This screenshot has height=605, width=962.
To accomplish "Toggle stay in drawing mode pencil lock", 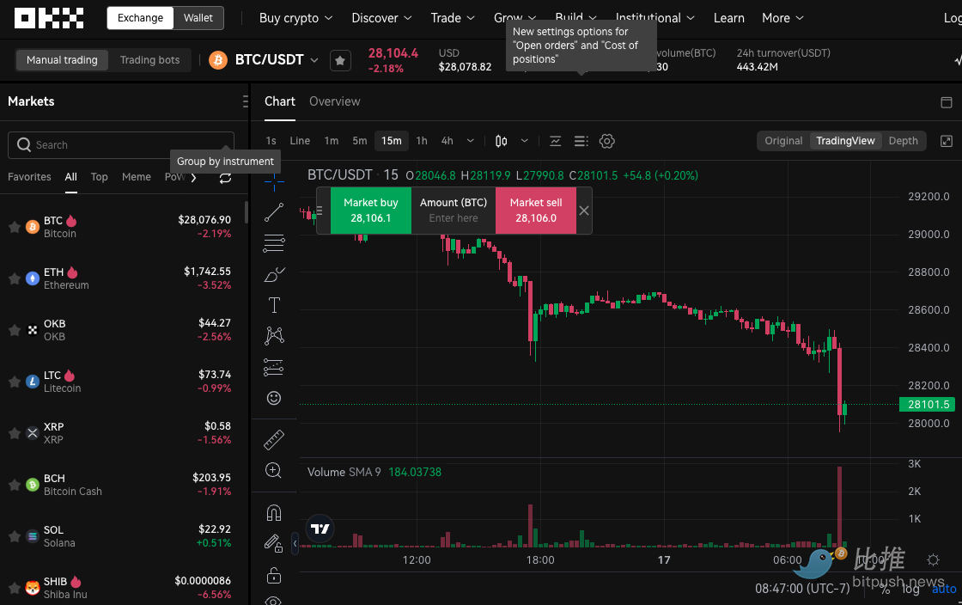I will coord(274,544).
